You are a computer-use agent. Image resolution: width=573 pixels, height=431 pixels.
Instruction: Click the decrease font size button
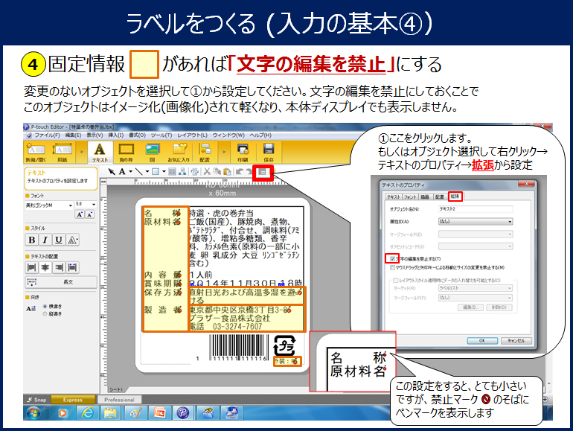coord(90,214)
